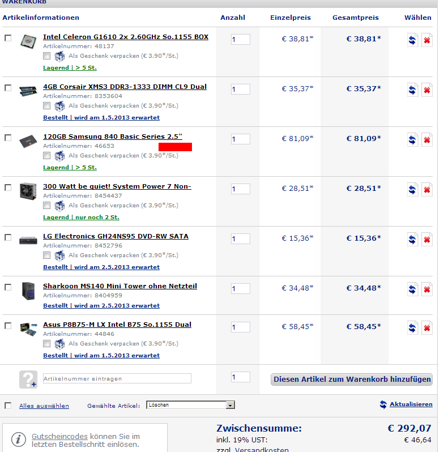This screenshot has width=440, height=452.
Task: Remove Asus P8B75-M LX mainboard with X
Action: click(427, 328)
